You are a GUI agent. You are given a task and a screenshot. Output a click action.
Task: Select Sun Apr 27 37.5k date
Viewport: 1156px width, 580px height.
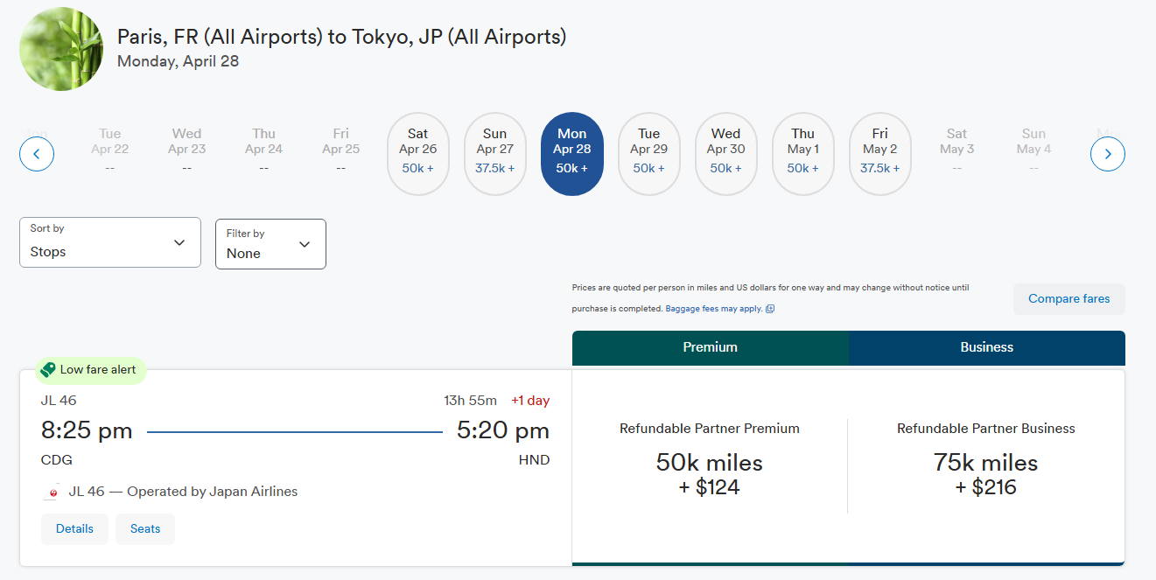(495, 154)
